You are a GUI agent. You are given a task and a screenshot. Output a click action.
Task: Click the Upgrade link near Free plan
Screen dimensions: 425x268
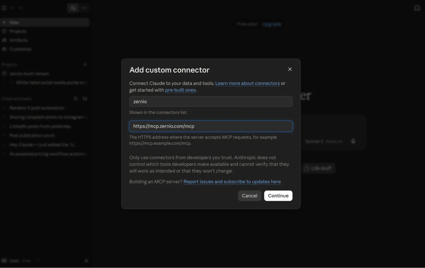pyautogui.click(x=271, y=24)
